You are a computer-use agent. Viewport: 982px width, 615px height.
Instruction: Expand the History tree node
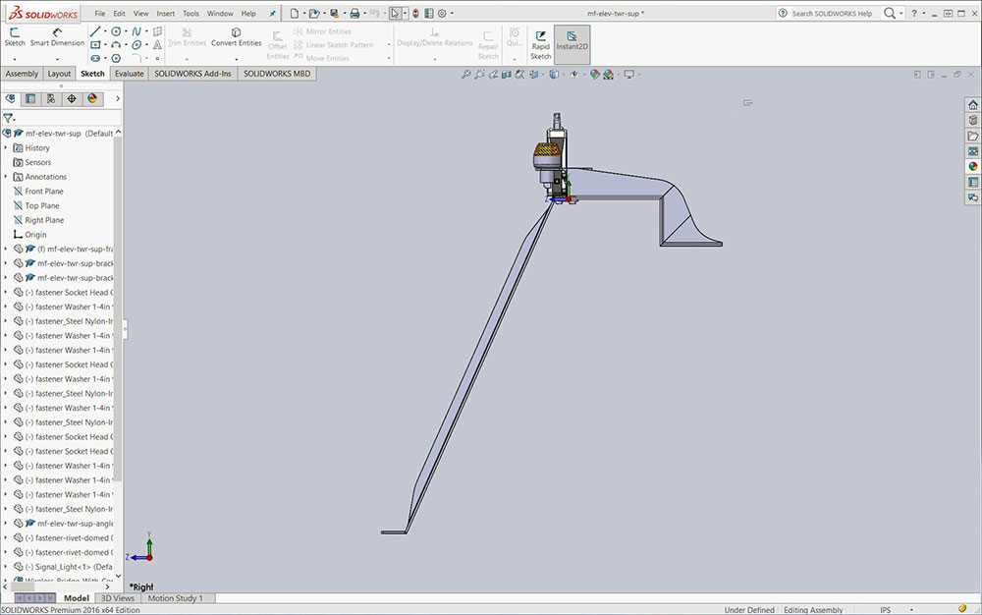[x=6, y=148]
